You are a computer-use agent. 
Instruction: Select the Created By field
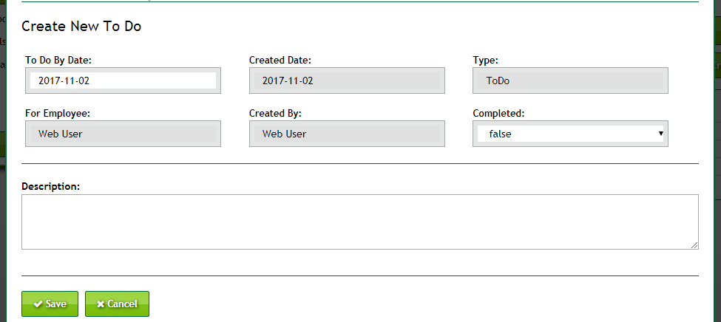(347, 134)
